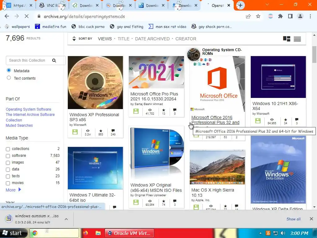
Task: Click Show all downloads
Action: pyautogui.click(x=293, y=219)
